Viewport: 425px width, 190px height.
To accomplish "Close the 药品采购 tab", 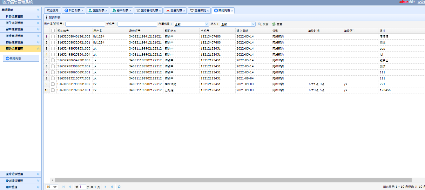I will 208,10.
